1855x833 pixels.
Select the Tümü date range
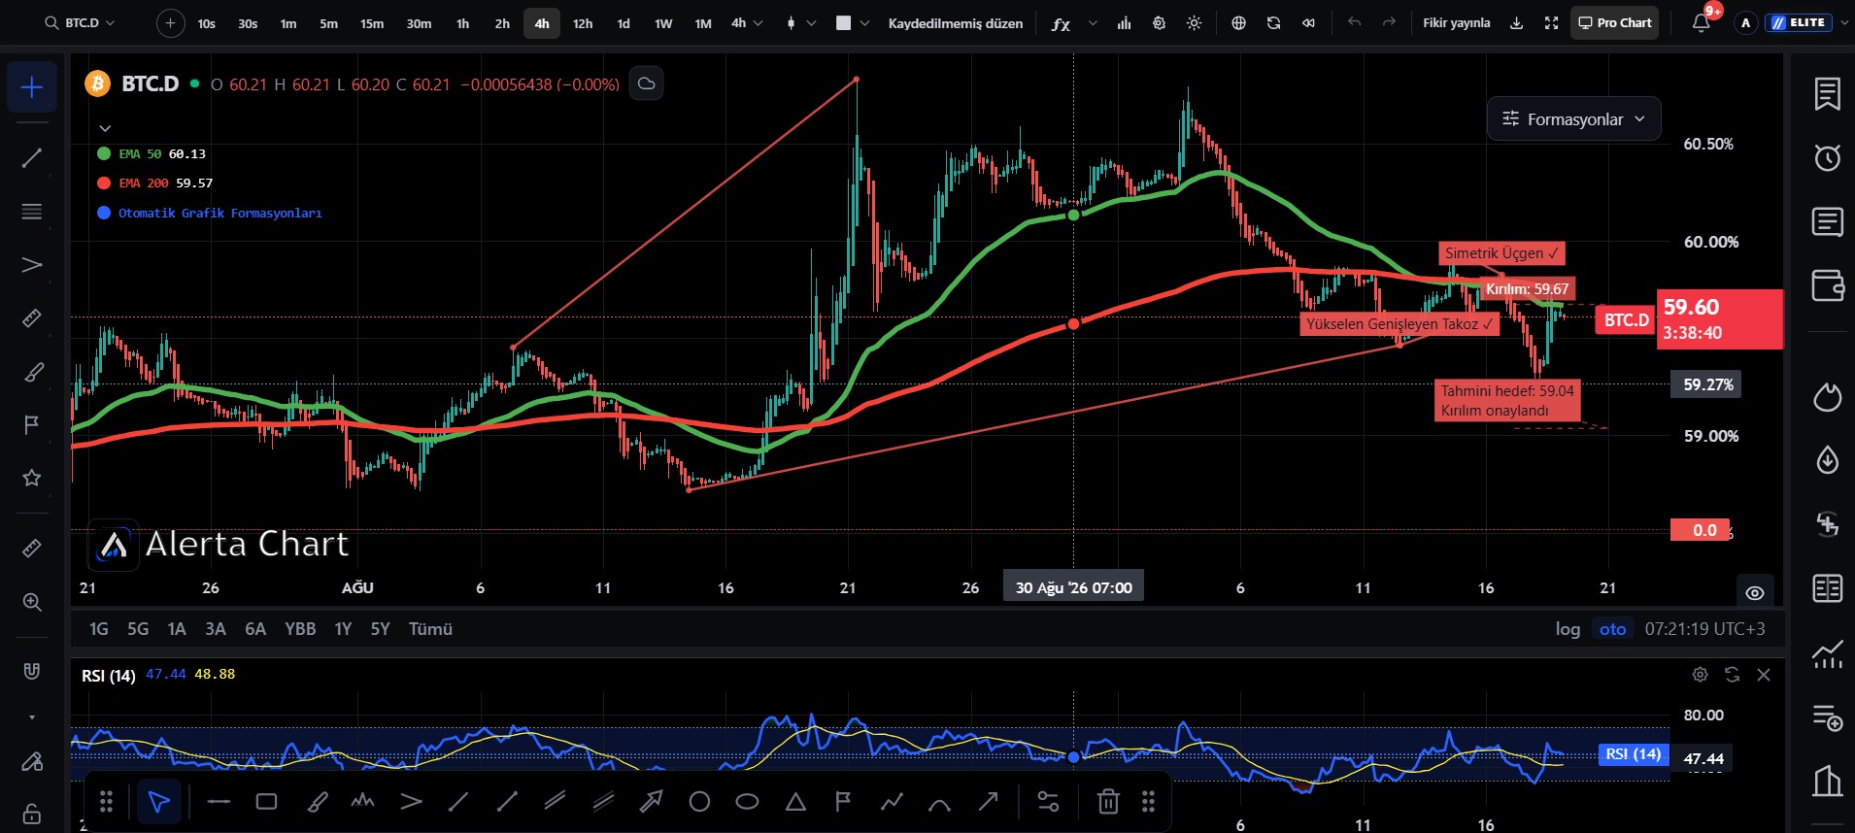click(x=430, y=629)
